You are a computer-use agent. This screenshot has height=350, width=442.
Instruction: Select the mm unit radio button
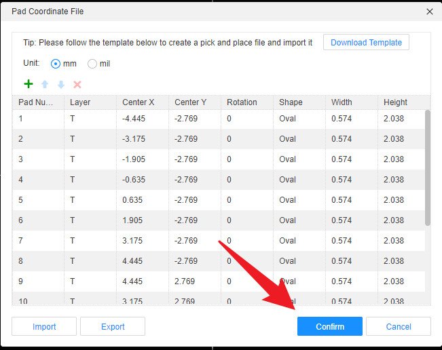[56, 64]
